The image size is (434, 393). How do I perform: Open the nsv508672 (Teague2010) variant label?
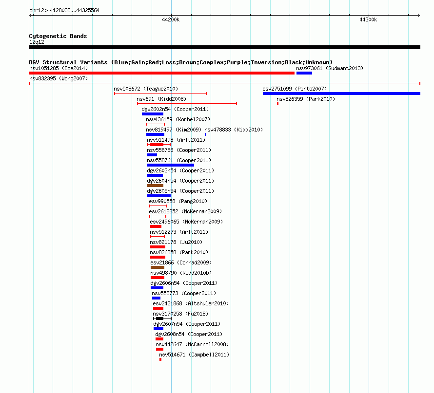coord(146,89)
